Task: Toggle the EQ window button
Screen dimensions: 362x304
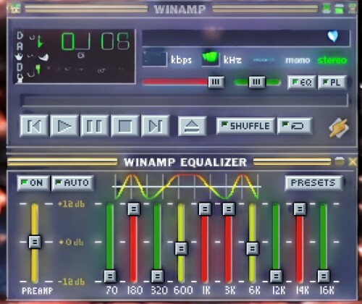Action: (x=302, y=83)
